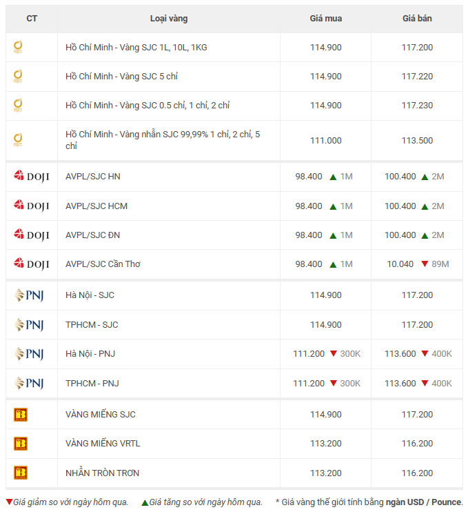Click 'AVPL/SJC HN' text
The width and height of the screenshot is (468, 512).
93,177
